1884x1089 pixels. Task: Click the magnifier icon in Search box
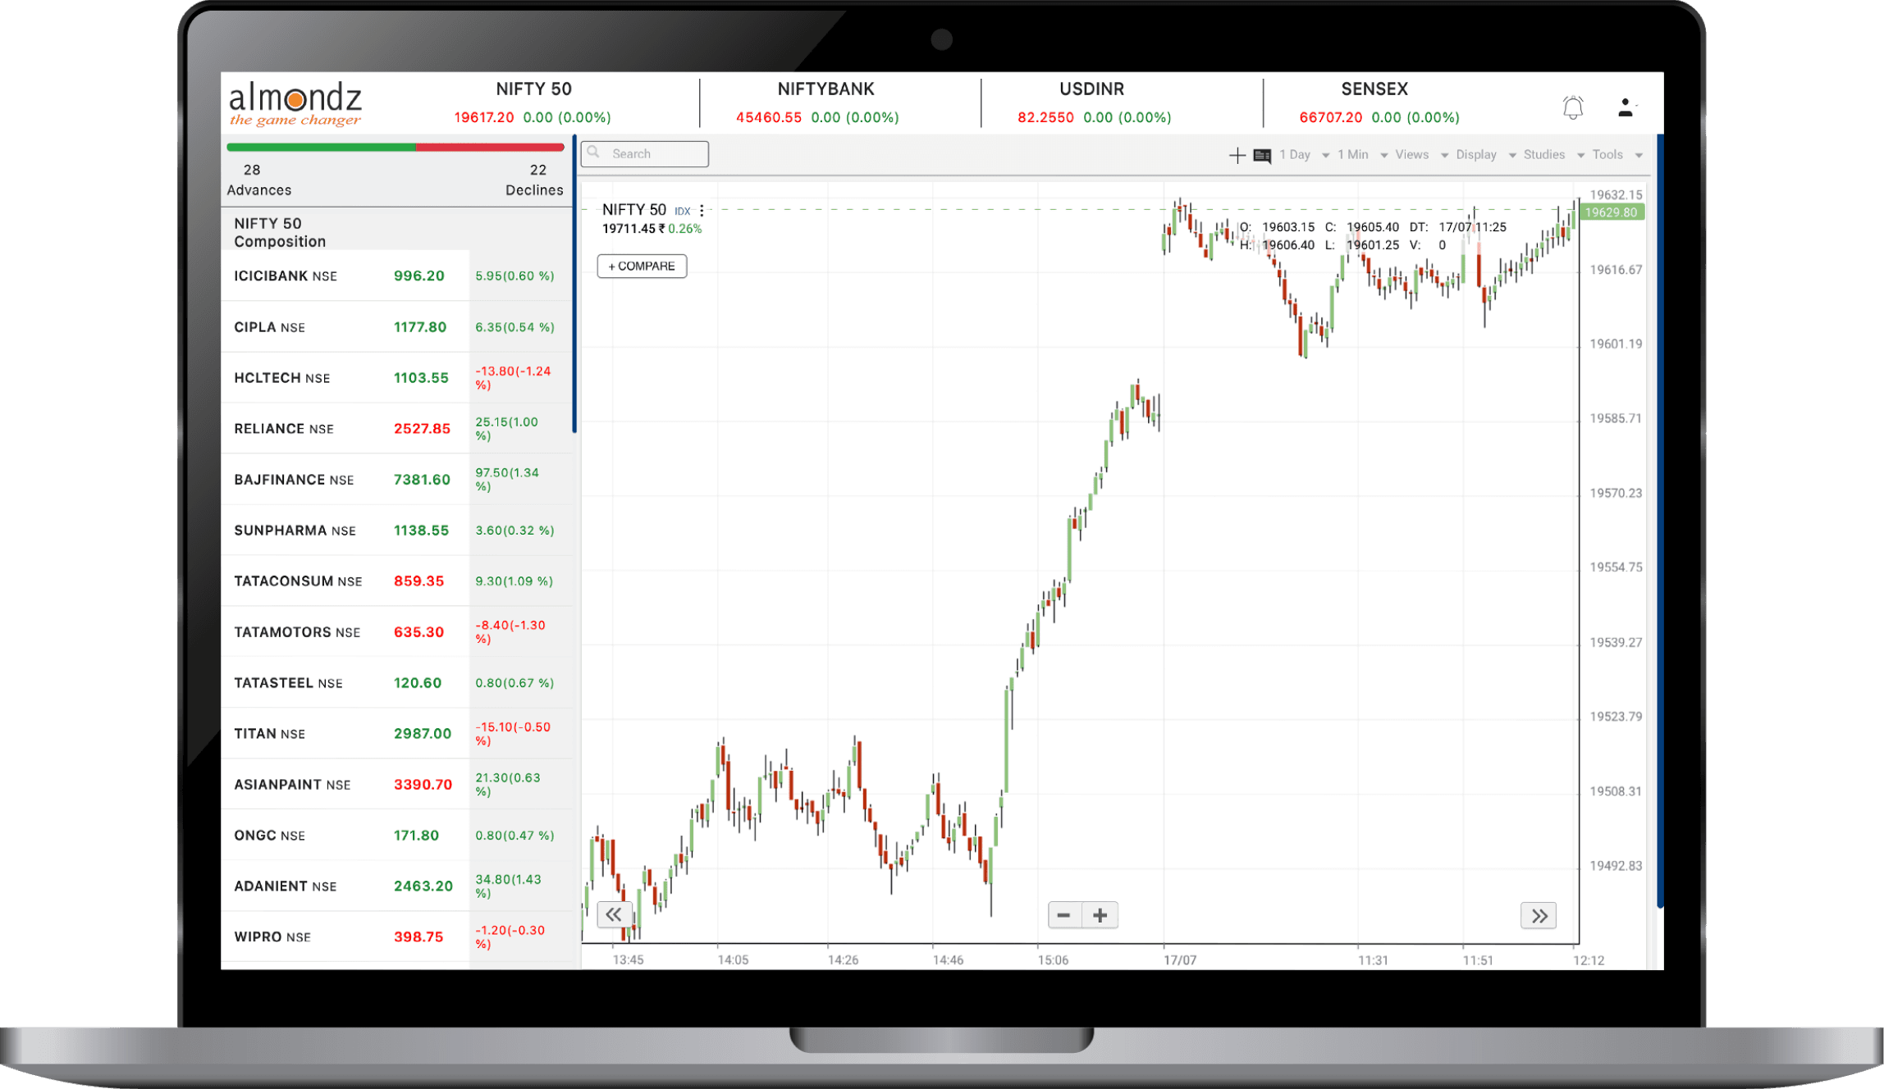(x=594, y=153)
